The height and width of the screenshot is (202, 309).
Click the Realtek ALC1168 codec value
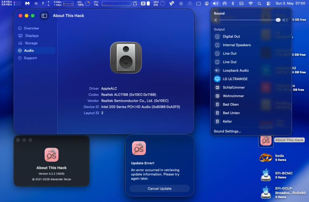(129, 95)
